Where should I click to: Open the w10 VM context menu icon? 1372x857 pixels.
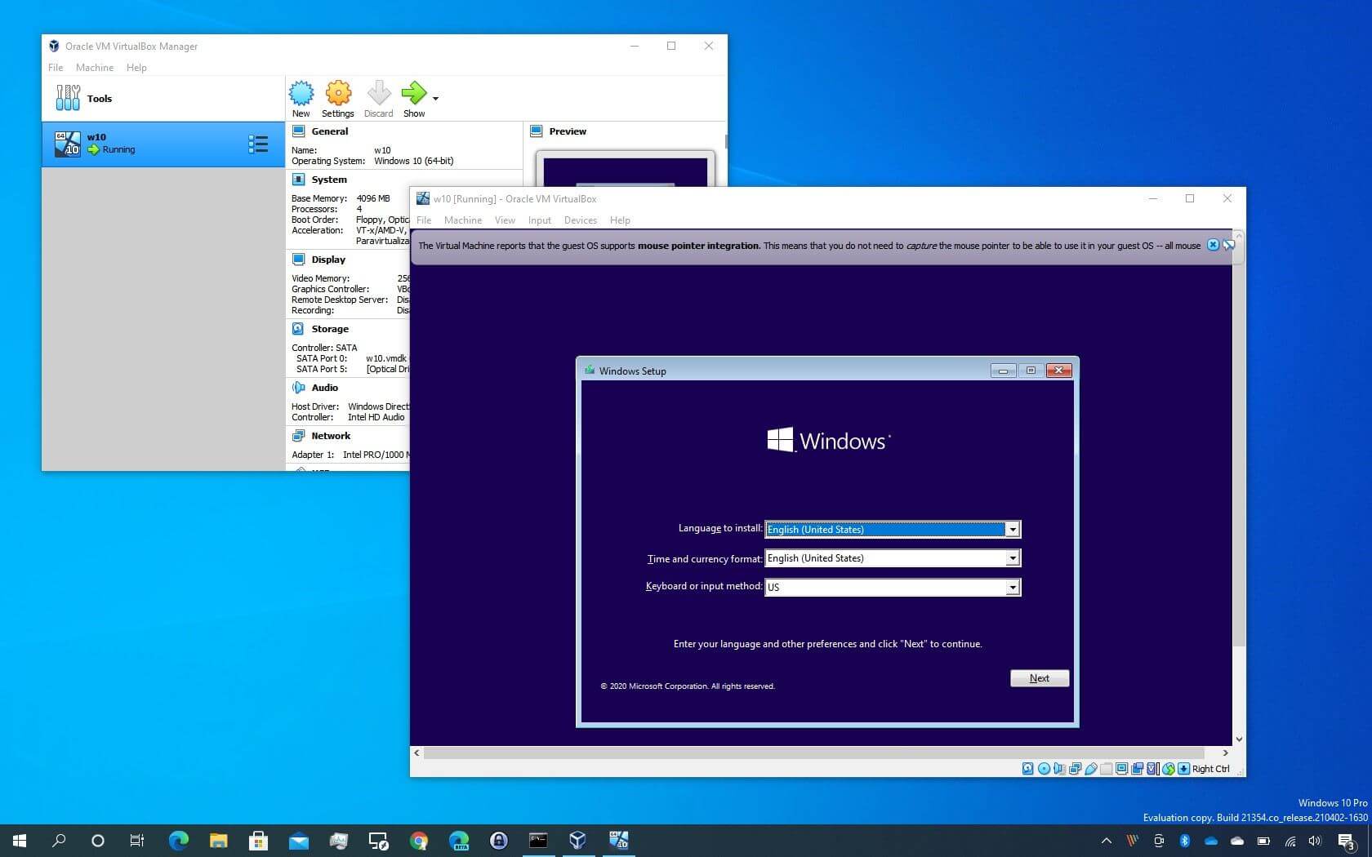click(259, 144)
